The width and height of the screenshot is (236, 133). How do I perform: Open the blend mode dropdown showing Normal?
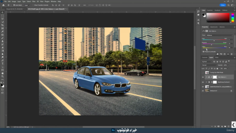tap(209, 65)
